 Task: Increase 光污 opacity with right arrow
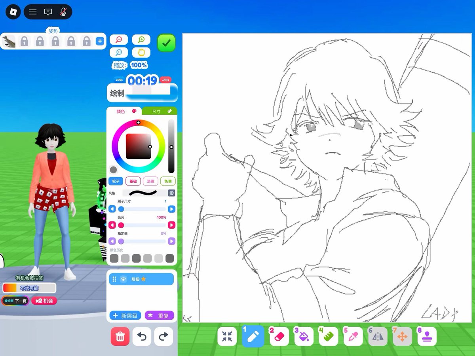[x=171, y=225]
